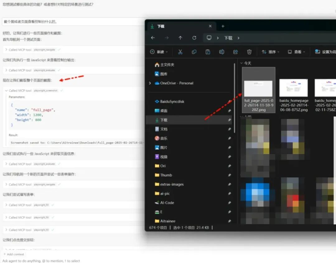336x263 pixels.
Task: Click the pin icon beside 视频
Action: tap(229, 157)
